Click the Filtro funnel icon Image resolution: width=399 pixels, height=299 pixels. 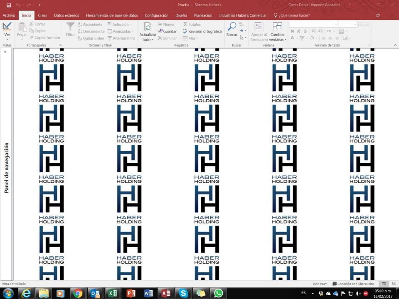pyautogui.click(x=70, y=27)
